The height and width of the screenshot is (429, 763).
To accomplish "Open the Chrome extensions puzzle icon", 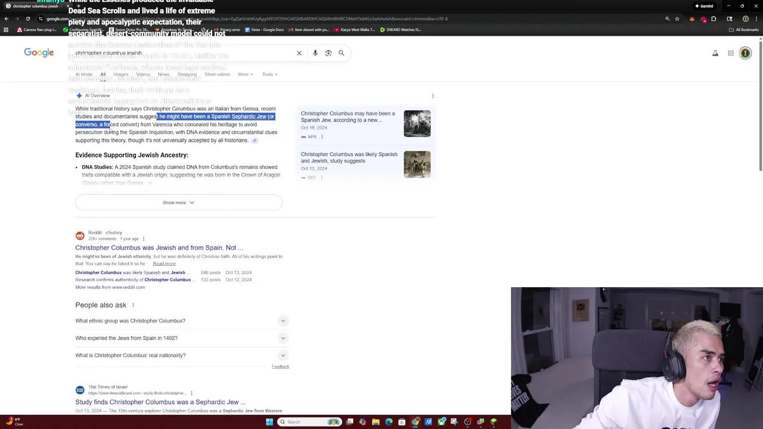I will coord(714,18).
